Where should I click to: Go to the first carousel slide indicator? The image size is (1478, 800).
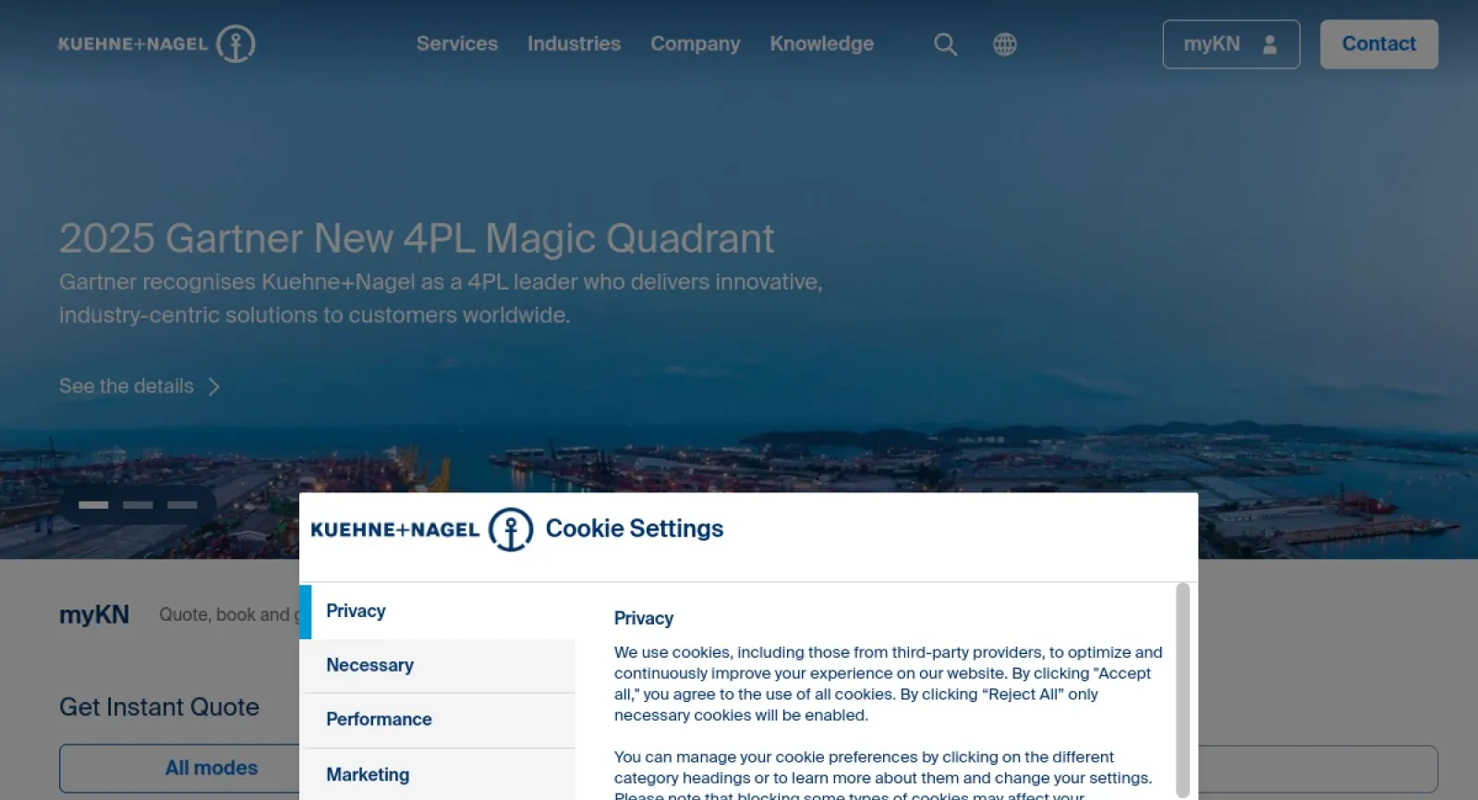[93, 505]
